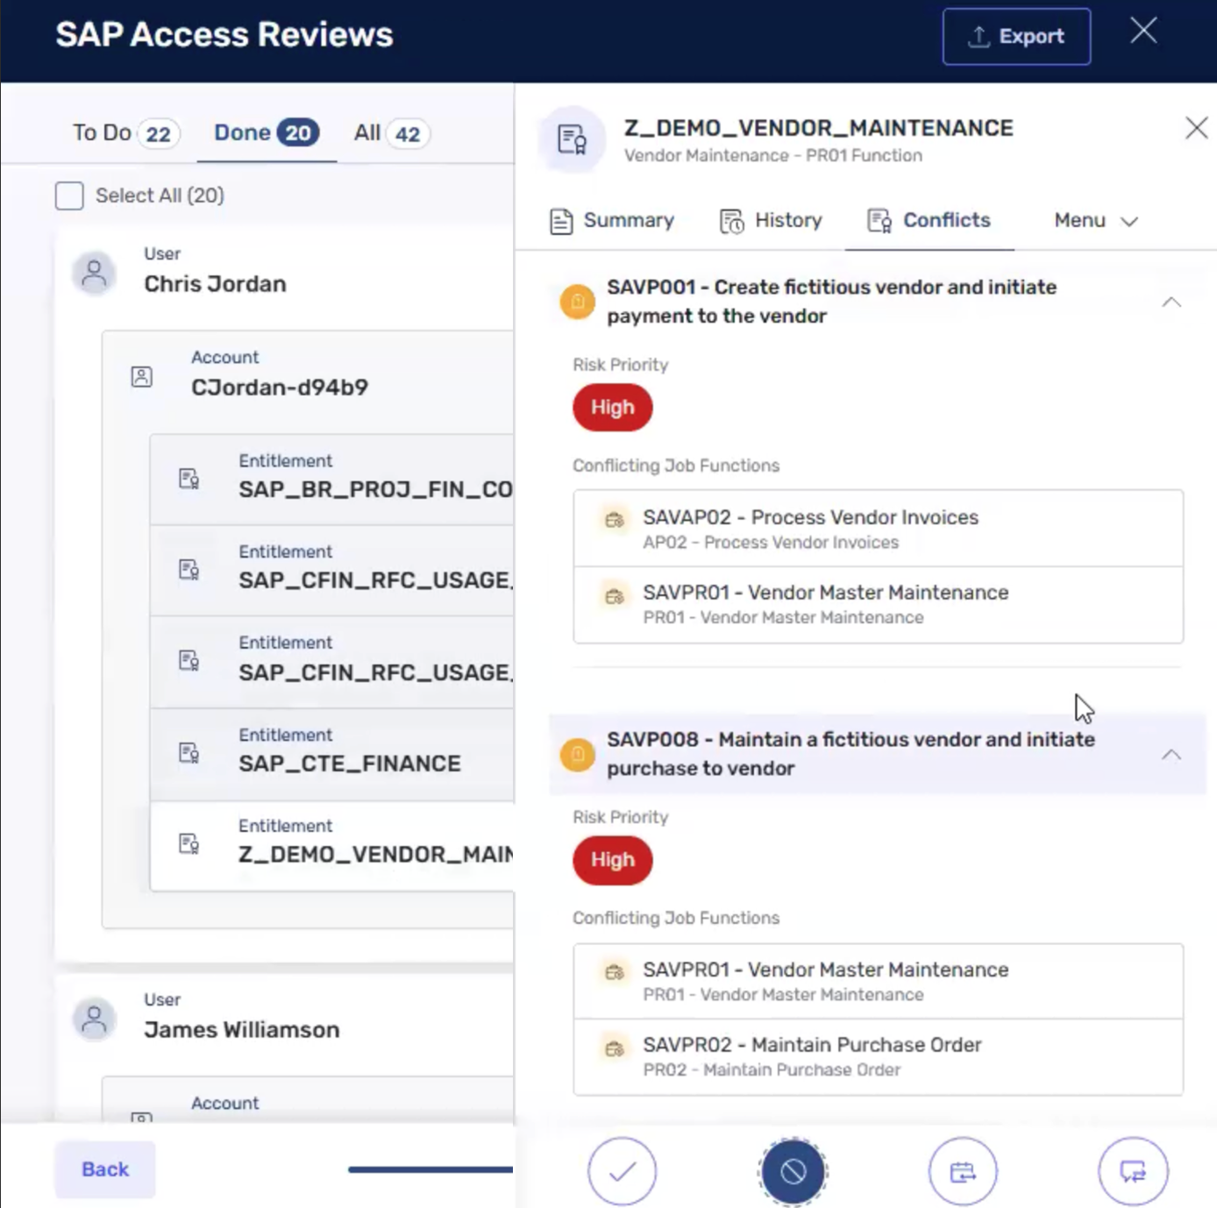Switch to the All tab
Viewport: 1217px width, 1208px height.
[390, 133]
